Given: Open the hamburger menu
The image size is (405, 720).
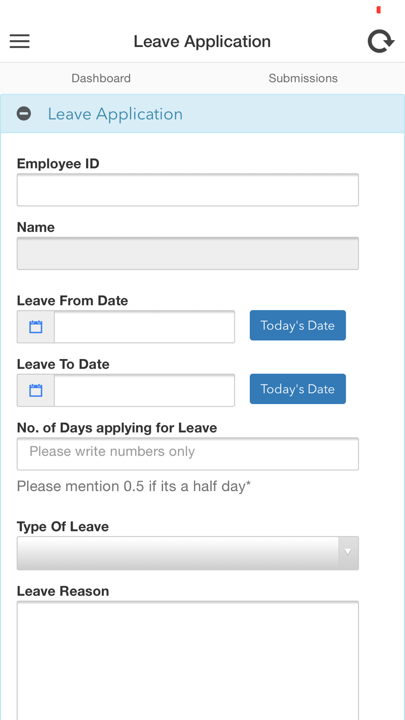Looking at the screenshot, I should [19, 41].
